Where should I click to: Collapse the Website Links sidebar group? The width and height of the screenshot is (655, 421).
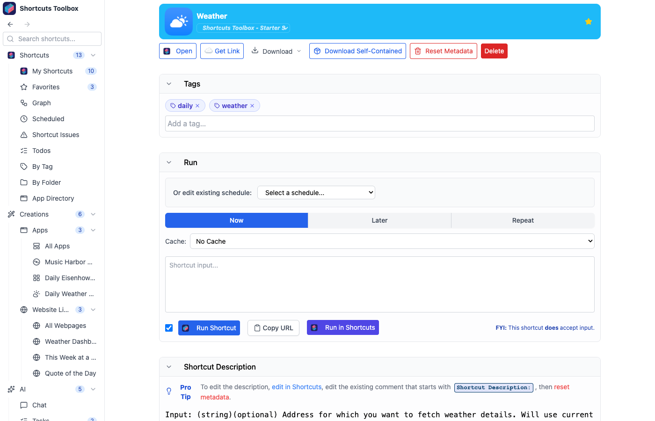click(93, 310)
